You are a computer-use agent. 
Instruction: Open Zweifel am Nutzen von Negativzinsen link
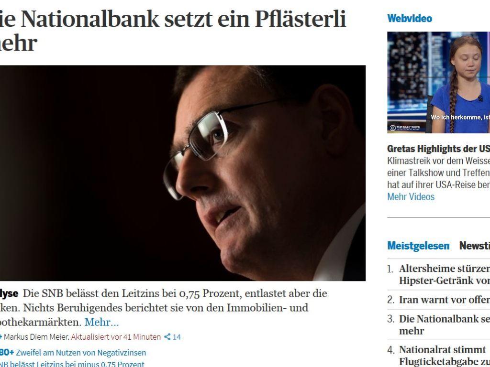[81, 353]
